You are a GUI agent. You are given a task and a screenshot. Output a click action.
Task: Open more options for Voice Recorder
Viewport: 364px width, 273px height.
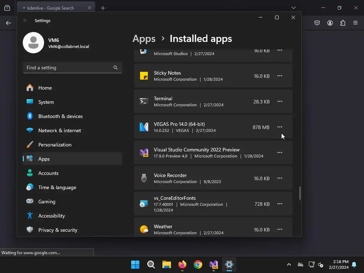[280, 178]
